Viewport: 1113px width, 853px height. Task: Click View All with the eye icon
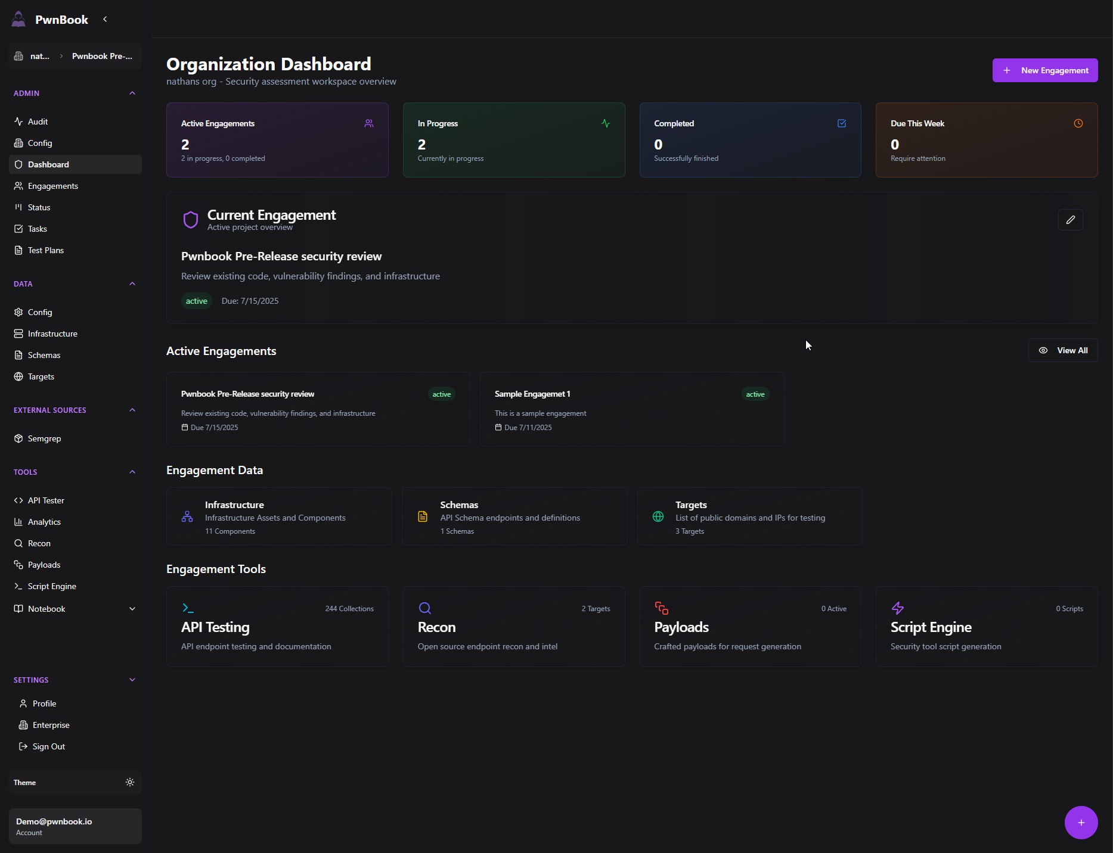(x=1062, y=350)
